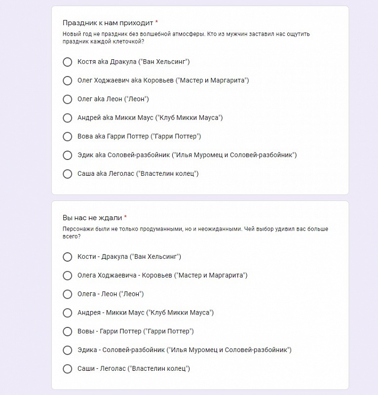378x395 pixels.
Task: Choose Вовы - Гарри Поттер radio button
Action: (x=67, y=331)
